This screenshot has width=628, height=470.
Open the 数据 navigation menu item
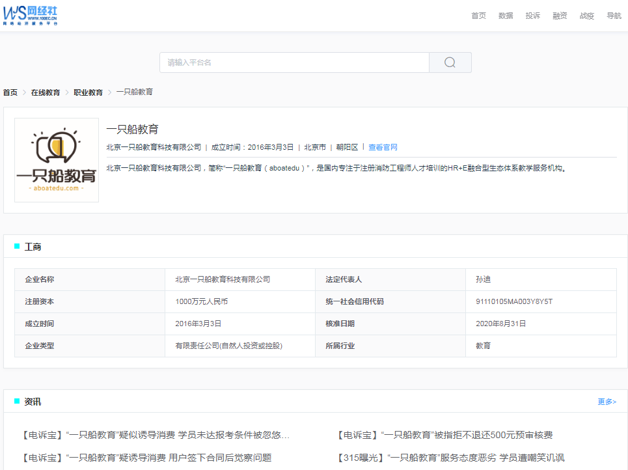click(506, 16)
